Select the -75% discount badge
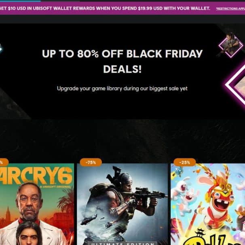This screenshot has height=245, width=245. pos(91,163)
